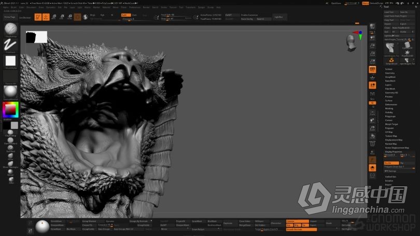Open the Brush menu
The image size is (420, 236).
coord(13,7)
